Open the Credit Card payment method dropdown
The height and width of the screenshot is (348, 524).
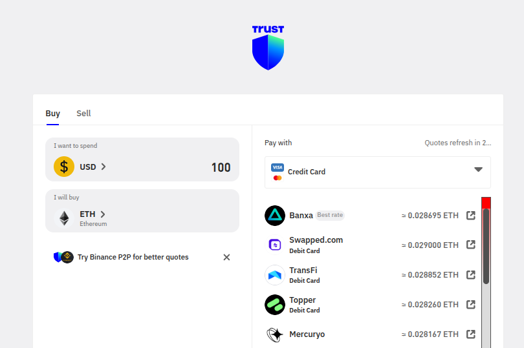point(378,172)
